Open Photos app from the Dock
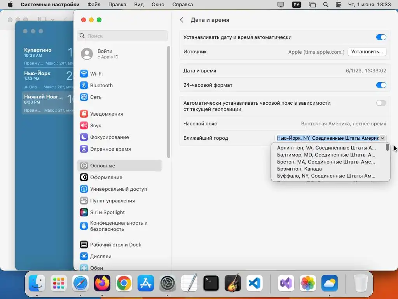This screenshot has width=398, height=299. tap(308, 283)
